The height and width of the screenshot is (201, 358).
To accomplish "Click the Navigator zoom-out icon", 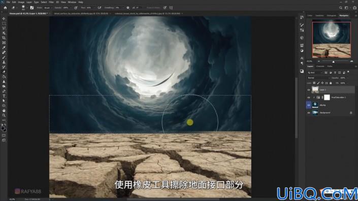I will [x=319, y=61].
